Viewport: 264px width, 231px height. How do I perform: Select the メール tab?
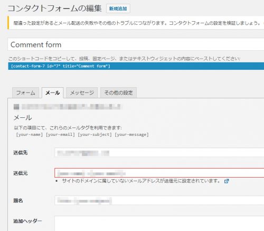click(x=53, y=93)
